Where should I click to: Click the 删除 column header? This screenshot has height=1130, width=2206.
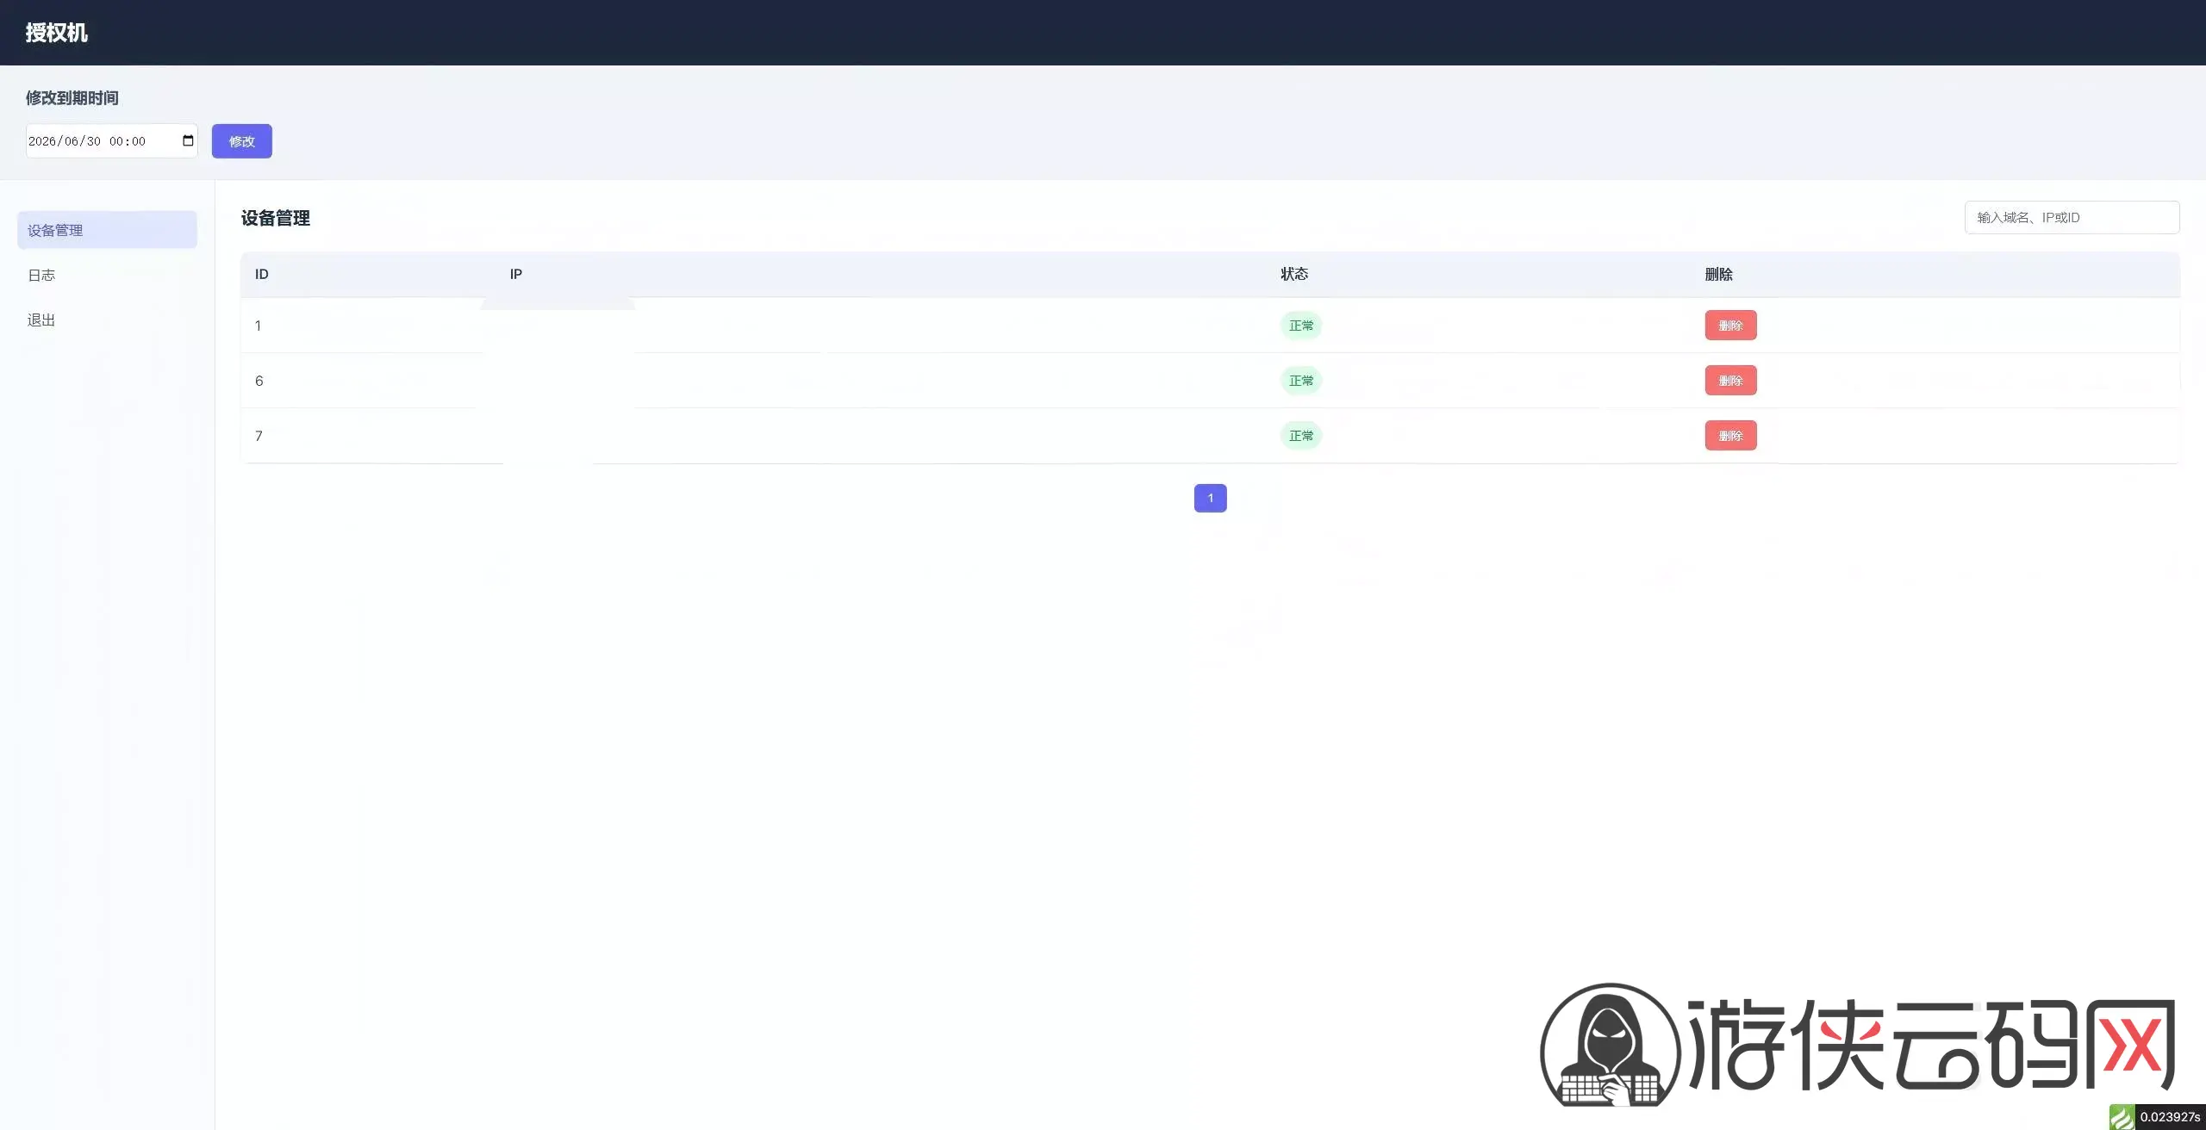tap(1718, 274)
